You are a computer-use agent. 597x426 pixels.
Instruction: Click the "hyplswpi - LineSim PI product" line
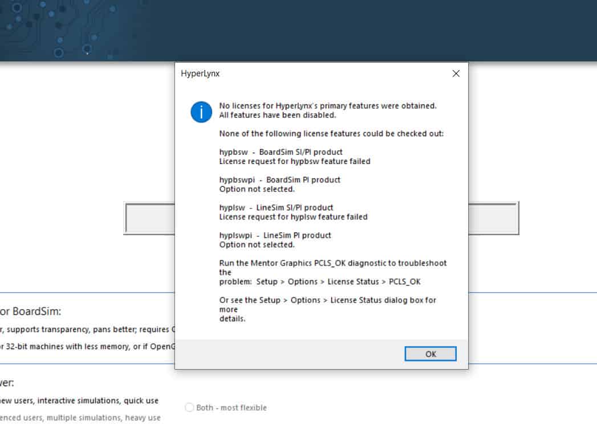pyautogui.click(x=275, y=235)
